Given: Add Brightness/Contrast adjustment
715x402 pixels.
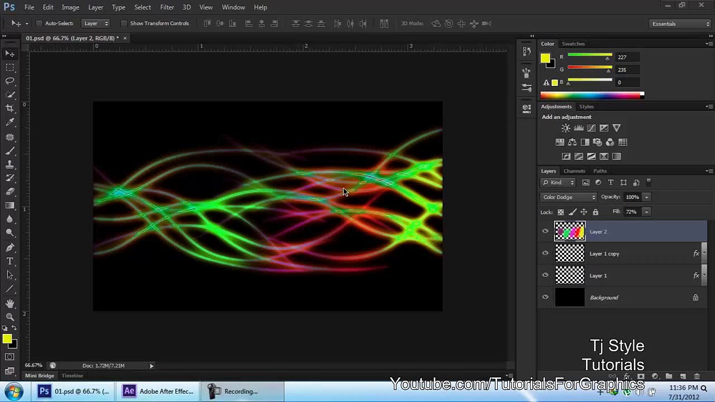Looking at the screenshot, I should coord(566,128).
